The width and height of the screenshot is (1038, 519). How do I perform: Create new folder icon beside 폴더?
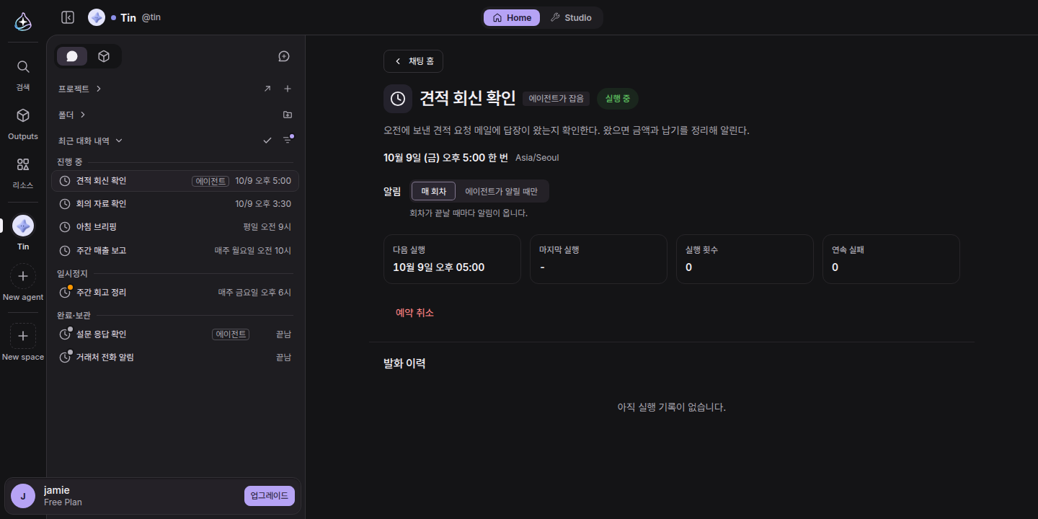pos(288,115)
